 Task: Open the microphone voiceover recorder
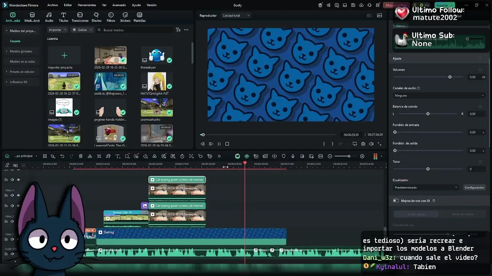coord(293,156)
